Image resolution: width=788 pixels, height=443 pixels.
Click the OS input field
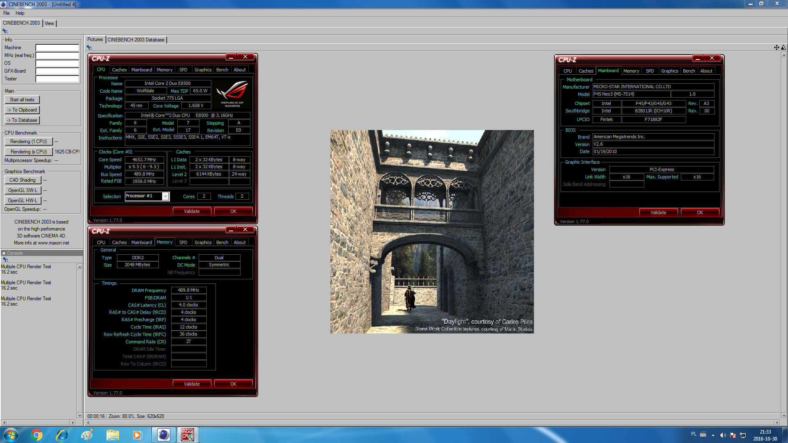coord(57,63)
